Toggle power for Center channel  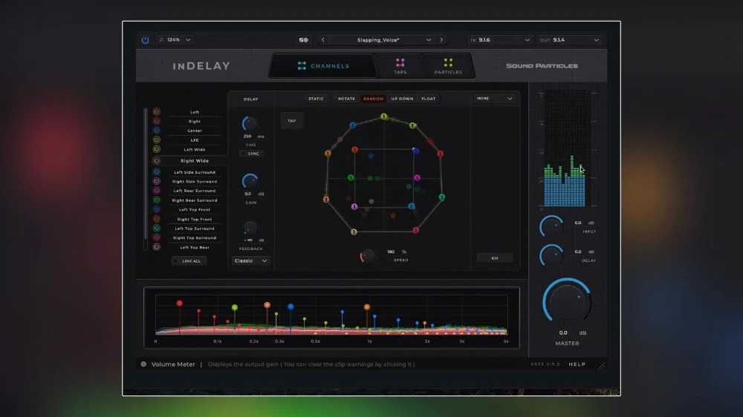156,130
